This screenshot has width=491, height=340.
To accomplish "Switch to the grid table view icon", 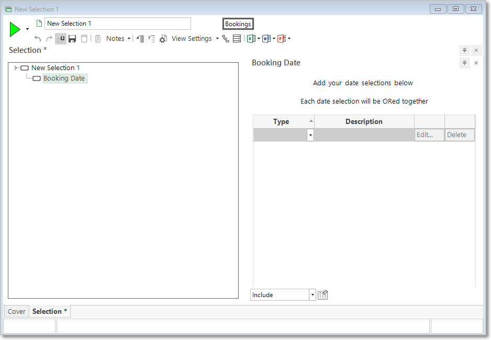I will tap(237, 39).
